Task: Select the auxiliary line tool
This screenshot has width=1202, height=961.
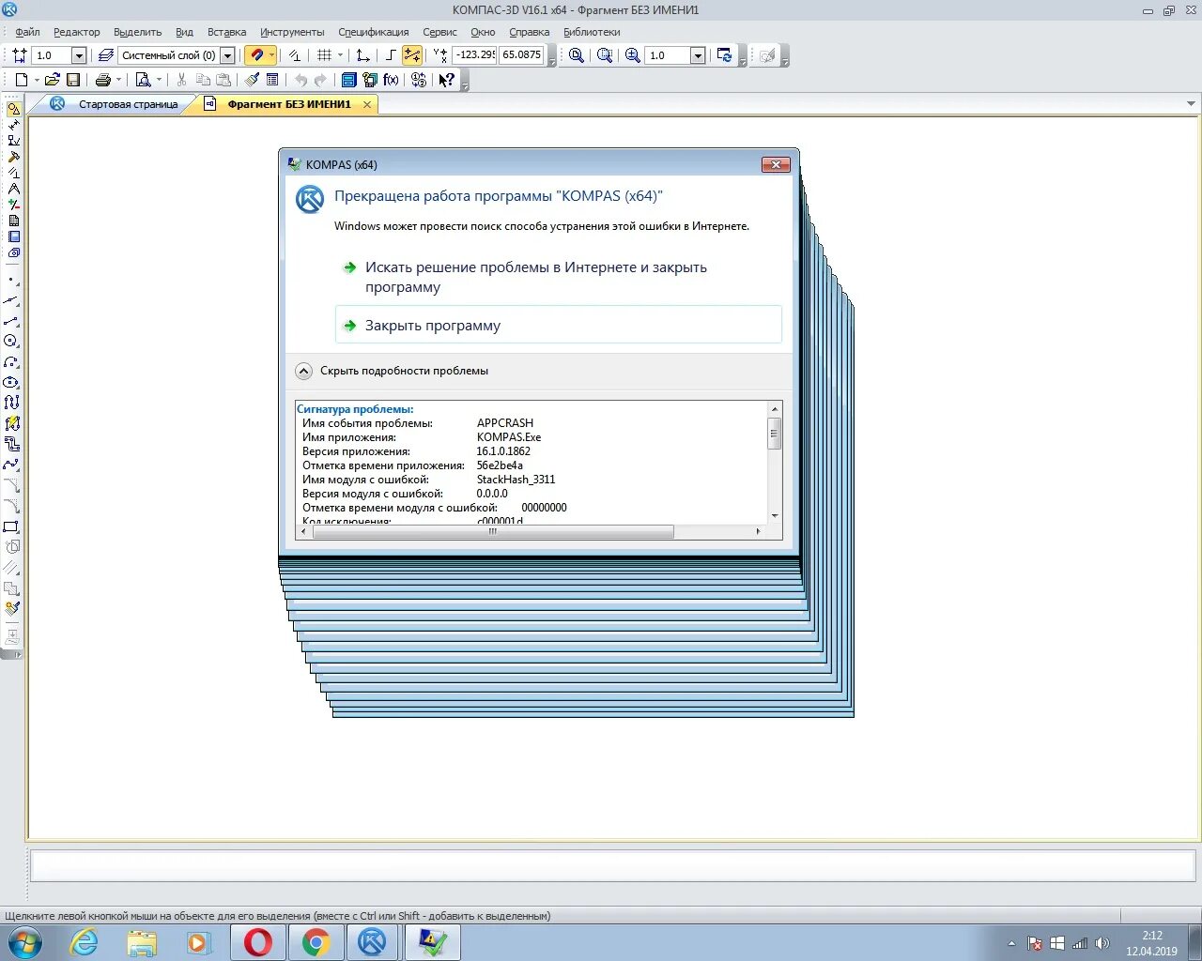Action: (11, 300)
